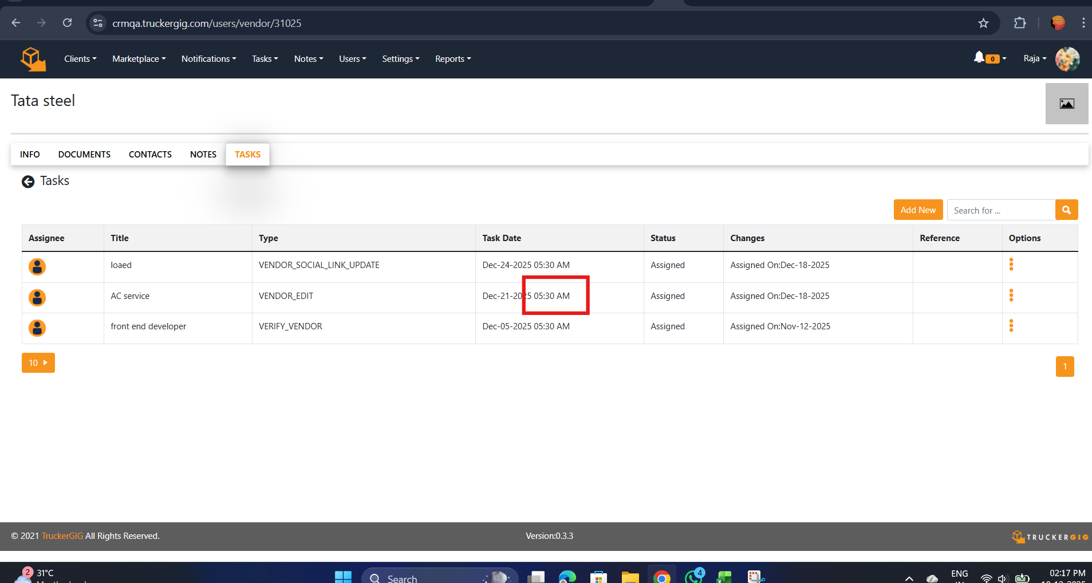1092x583 pixels.
Task: Click the back arrow beside Tasks heading
Action: (28, 182)
